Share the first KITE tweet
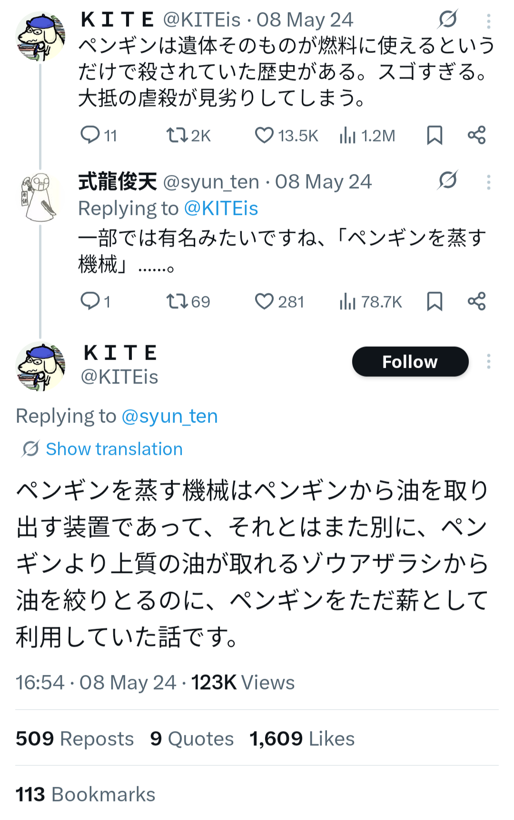This screenshot has width=514, height=820. point(476,135)
